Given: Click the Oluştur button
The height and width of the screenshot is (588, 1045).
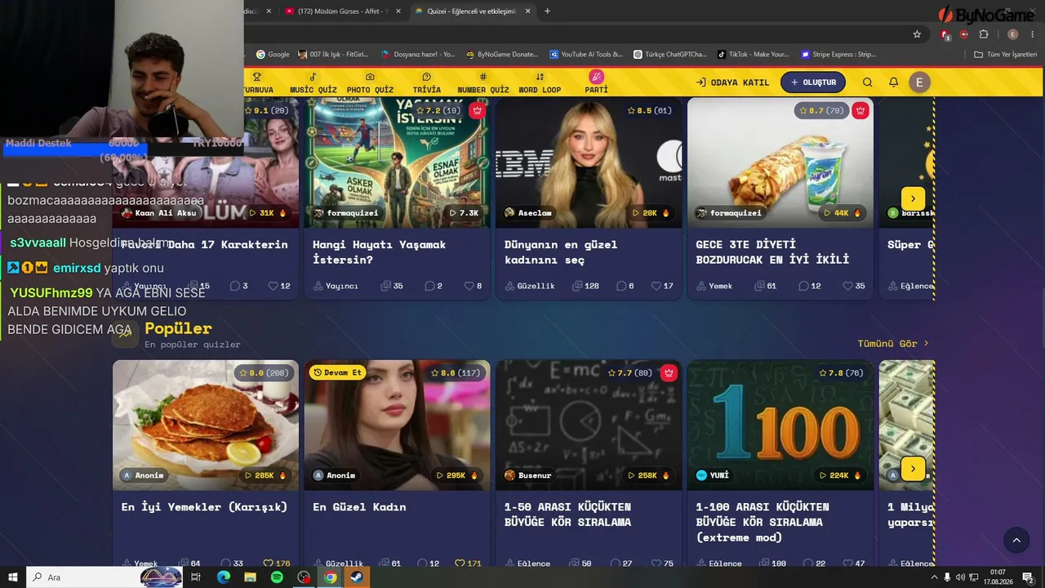Looking at the screenshot, I should tap(813, 82).
